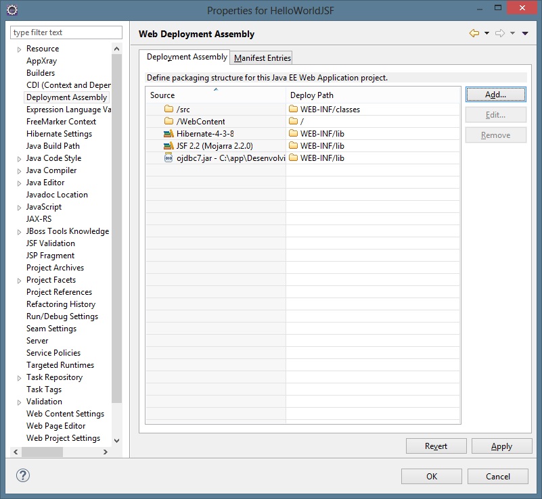Click the back navigation arrow icon

click(x=474, y=33)
